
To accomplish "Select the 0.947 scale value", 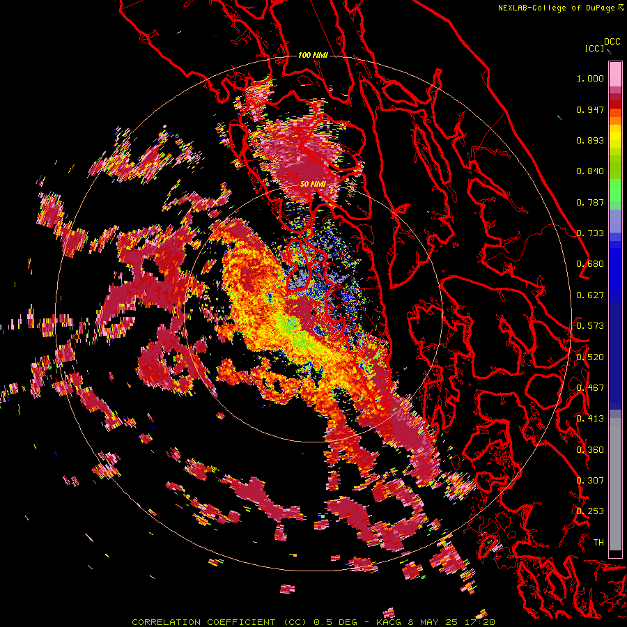I will [590, 109].
